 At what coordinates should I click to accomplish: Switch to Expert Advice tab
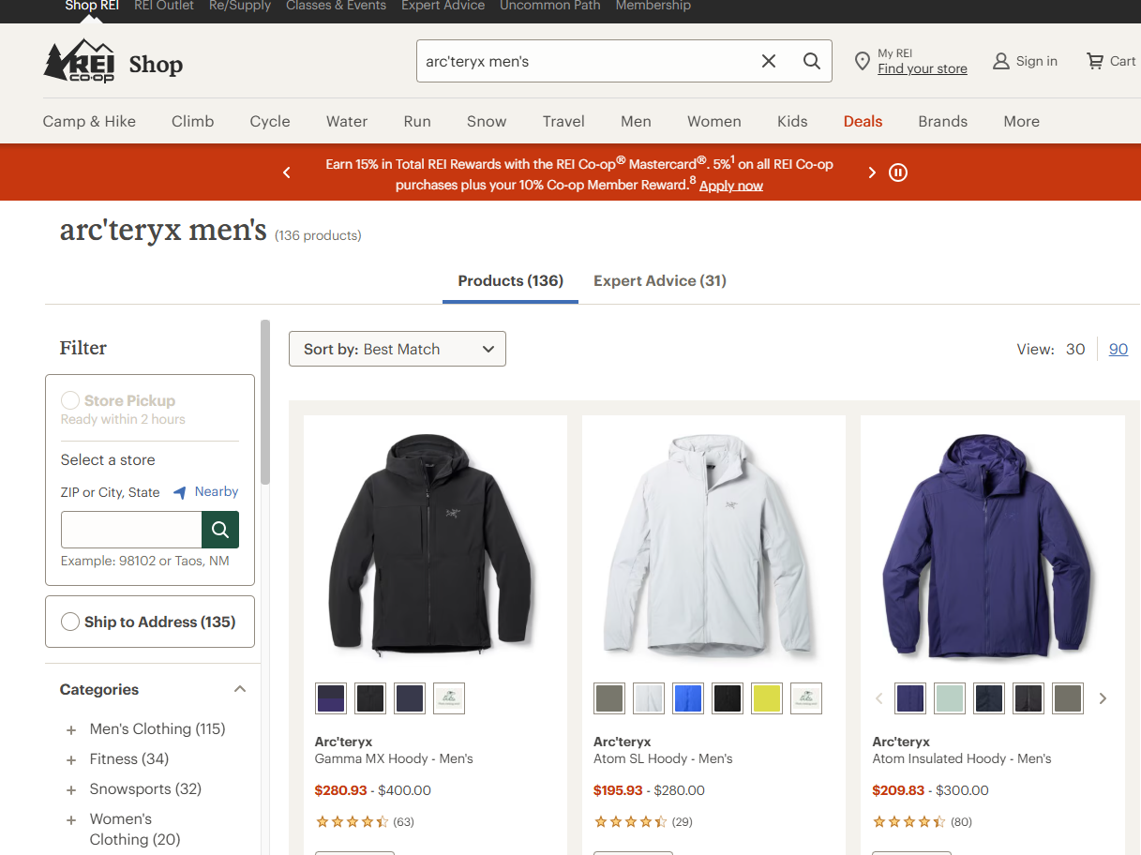pyautogui.click(x=660, y=281)
